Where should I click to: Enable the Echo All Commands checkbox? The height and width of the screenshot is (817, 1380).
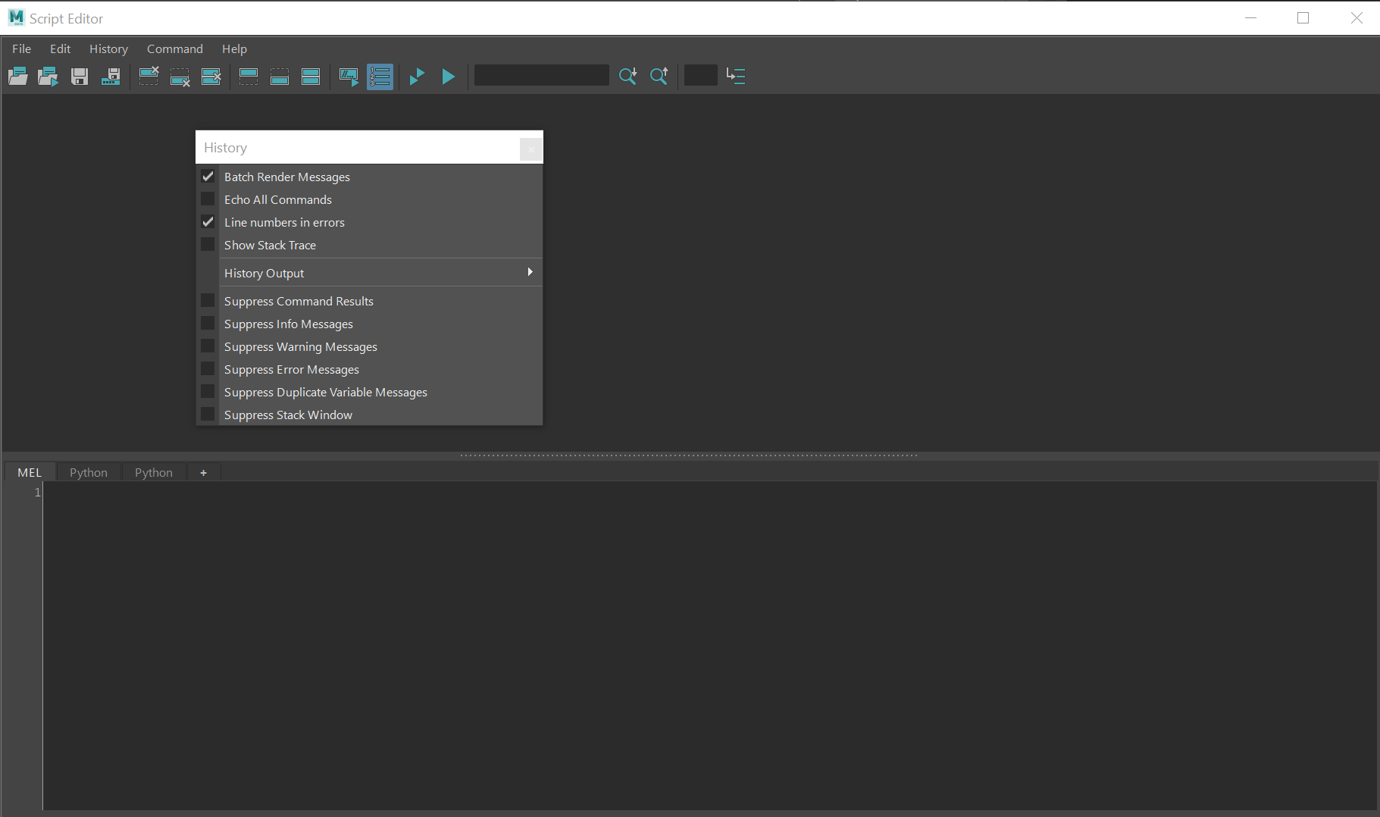(x=208, y=199)
